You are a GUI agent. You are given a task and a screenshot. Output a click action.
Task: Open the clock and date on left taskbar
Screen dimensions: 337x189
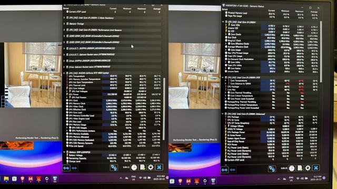159,177
